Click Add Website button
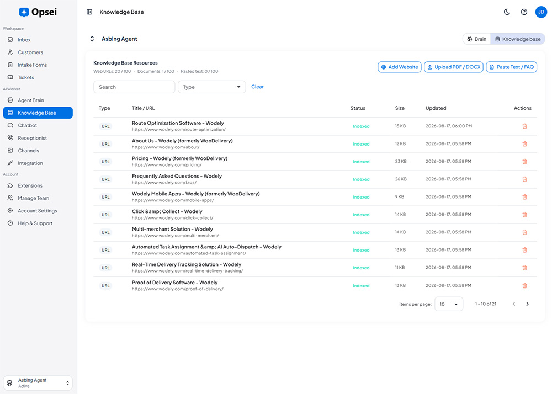Viewport: 552px width, 394px height. coord(400,67)
